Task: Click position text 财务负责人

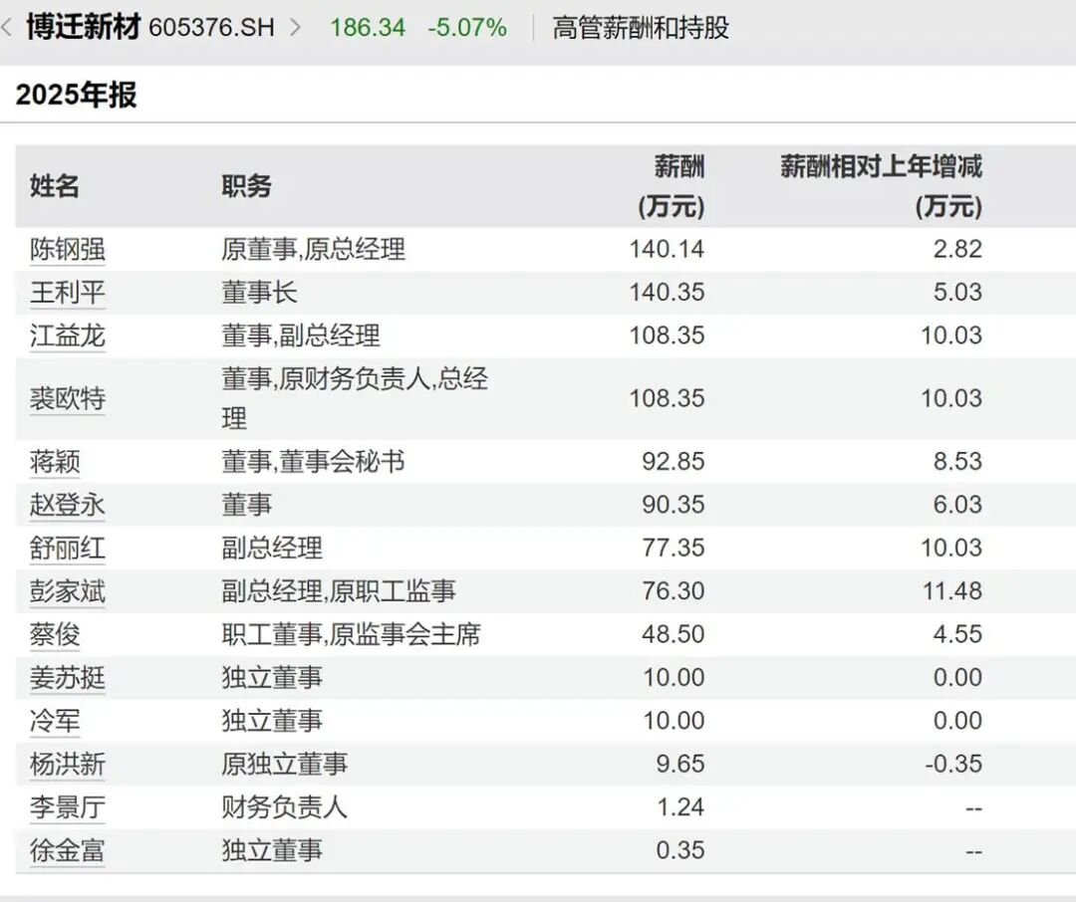Action: [x=284, y=807]
